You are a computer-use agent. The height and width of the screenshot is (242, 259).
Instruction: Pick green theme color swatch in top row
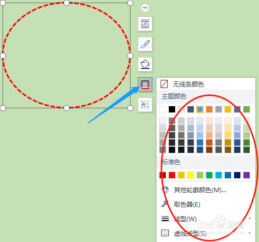click(247, 109)
